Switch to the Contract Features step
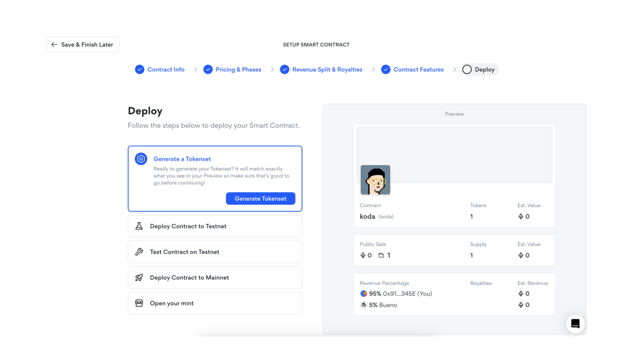 pos(418,70)
